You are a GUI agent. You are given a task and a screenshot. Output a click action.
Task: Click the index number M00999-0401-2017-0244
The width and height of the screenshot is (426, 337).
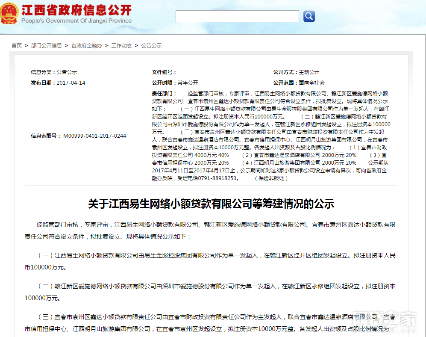94,136
